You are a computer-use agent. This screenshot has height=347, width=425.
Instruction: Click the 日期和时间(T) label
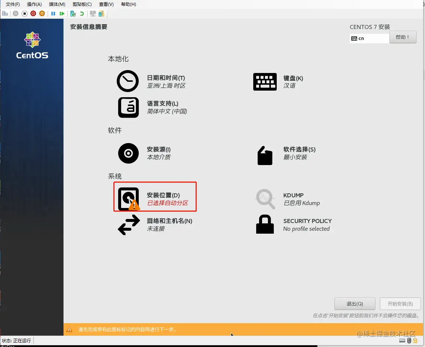tap(166, 78)
